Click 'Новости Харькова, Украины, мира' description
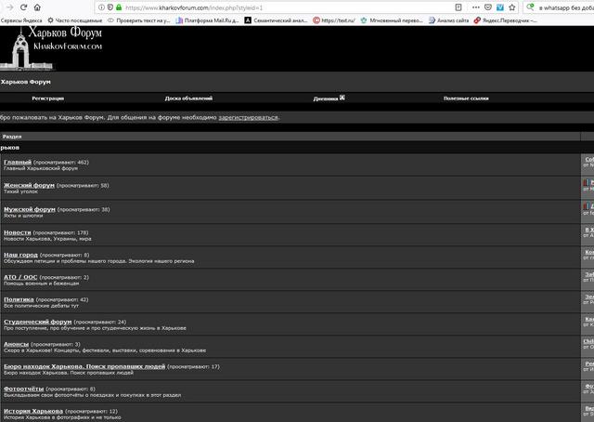594x422 pixels. pyautogui.click(x=47, y=239)
